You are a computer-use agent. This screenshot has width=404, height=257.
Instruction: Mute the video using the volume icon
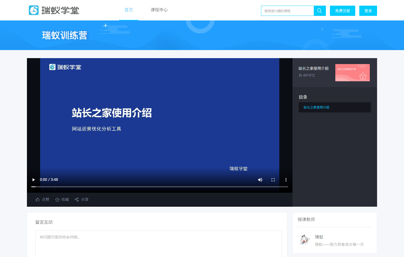coord(260,180)
